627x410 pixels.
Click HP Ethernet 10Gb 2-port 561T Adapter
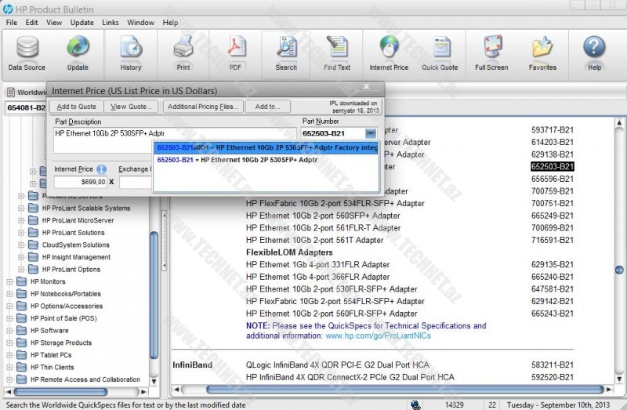click(x=314, y=241)
